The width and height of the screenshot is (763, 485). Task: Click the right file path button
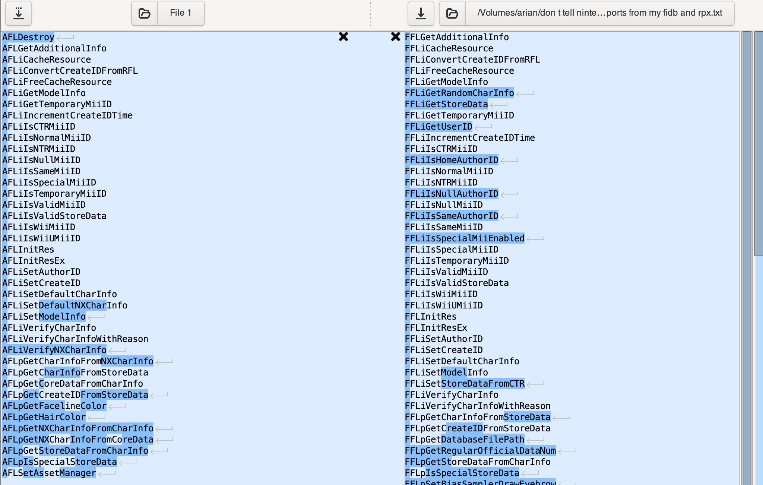coord(599,13)
